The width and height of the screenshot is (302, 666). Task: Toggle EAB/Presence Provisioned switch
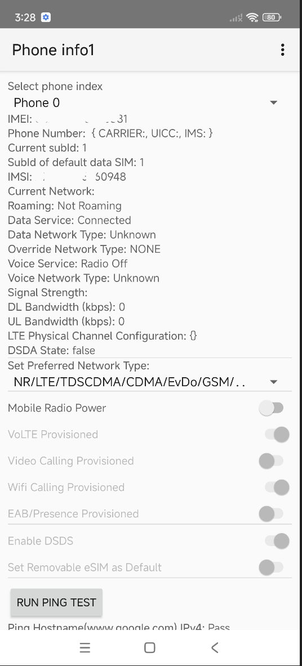click(271, 513)
